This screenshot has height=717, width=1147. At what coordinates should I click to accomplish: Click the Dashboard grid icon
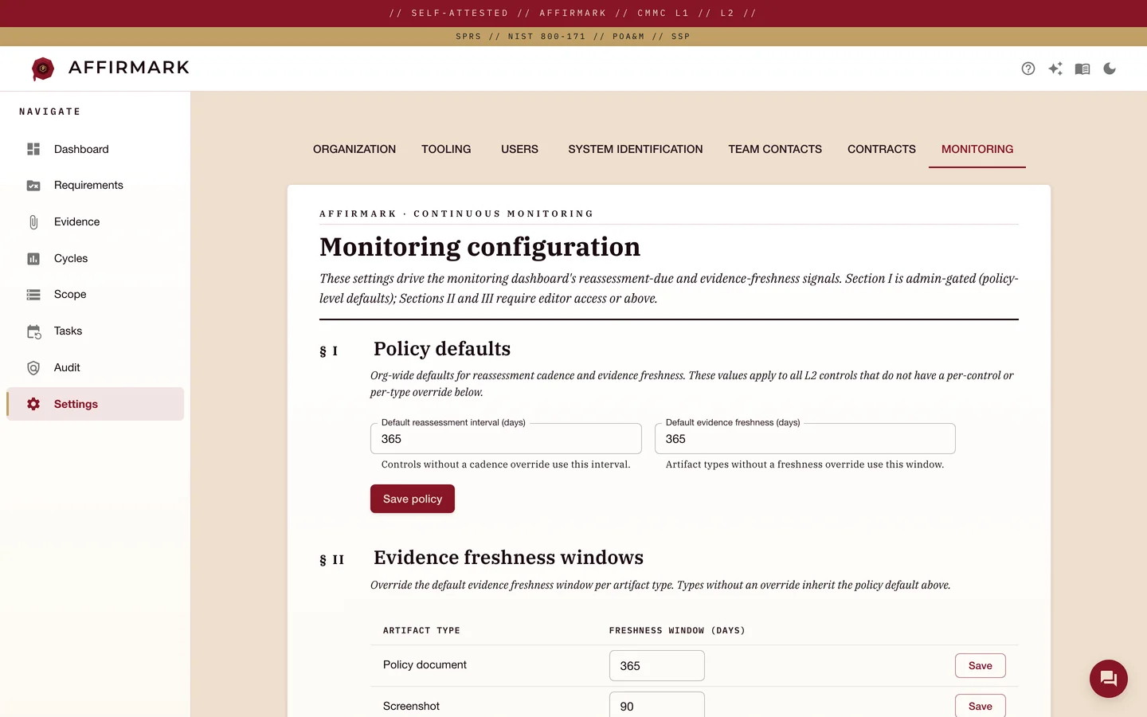coord(33,149)
